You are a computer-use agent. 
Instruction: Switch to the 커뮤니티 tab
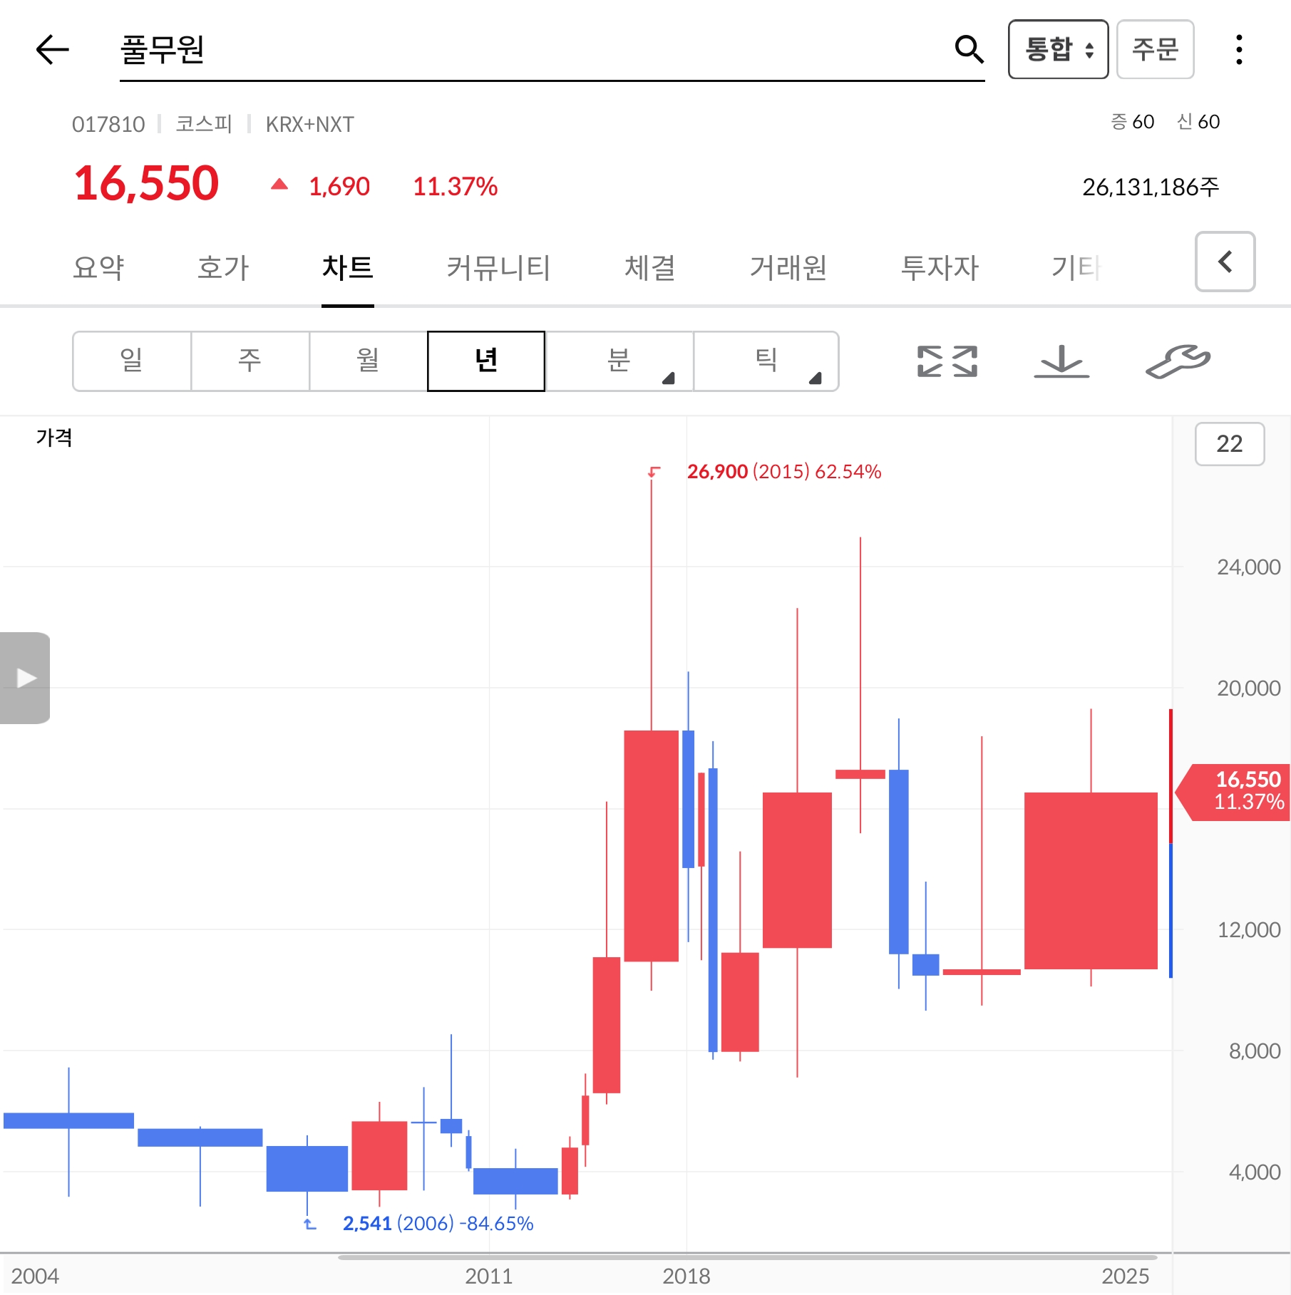tap(499, 268)
